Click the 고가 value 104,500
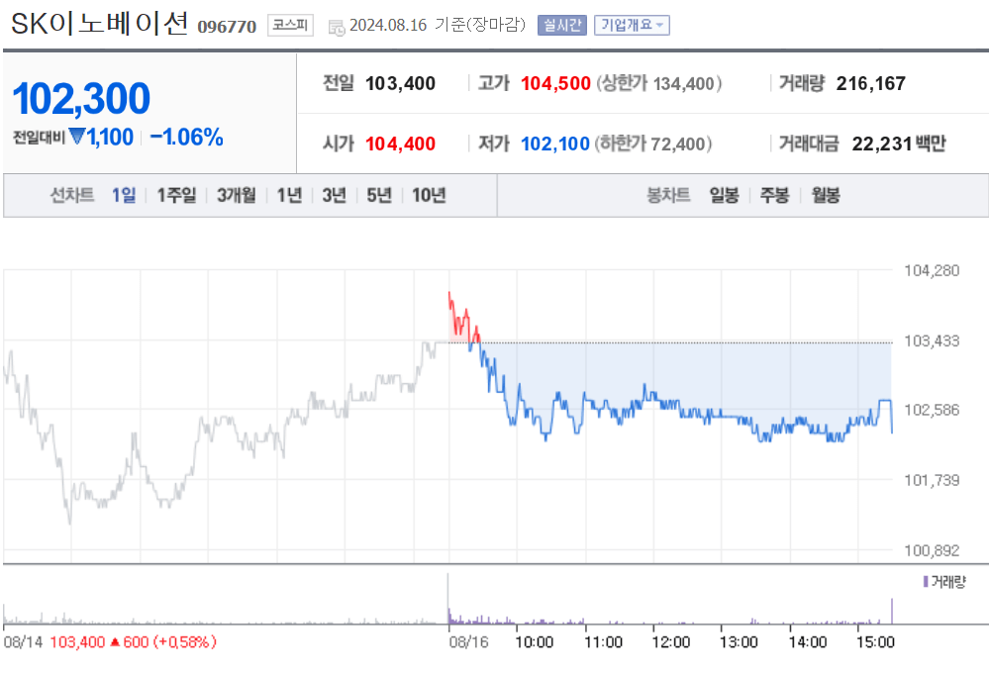This screenshot has width=989, height=676. [x=555, y=83]
